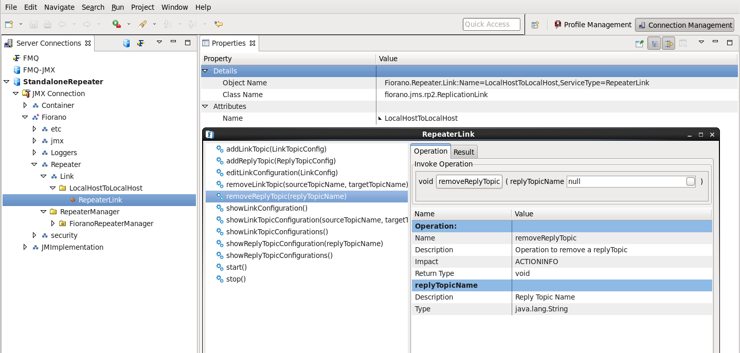The height and width of the screenshot is (353, 740).
Task: Click the Search flashlight toolbar icon
Action: click(x=142, y=24)
